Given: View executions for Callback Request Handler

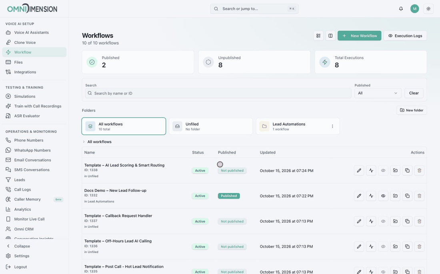Looking at the screenshot, I should coord(371,221).
